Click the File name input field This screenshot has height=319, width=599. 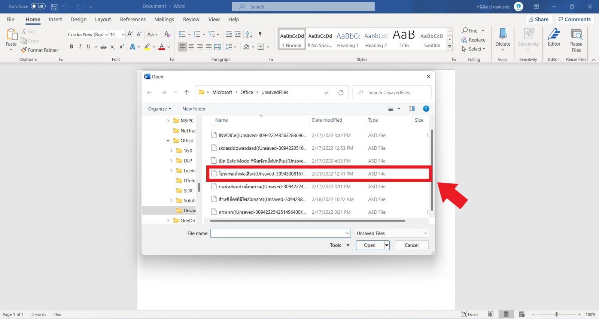[x=278, y=233]
